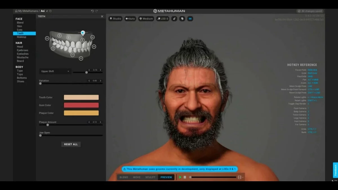
Task: Decrease Upper Shift value with left arrow
Action: (89, 70)
